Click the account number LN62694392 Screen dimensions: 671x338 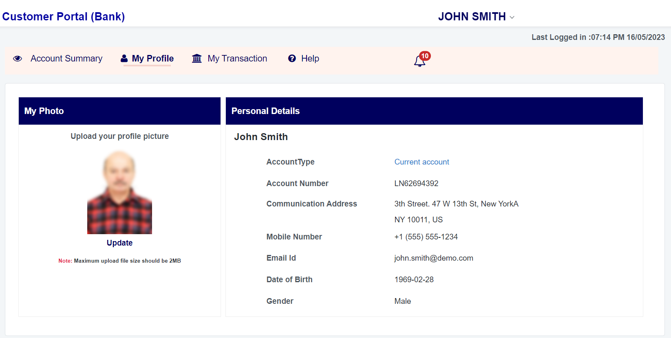(x=416, y=184)
